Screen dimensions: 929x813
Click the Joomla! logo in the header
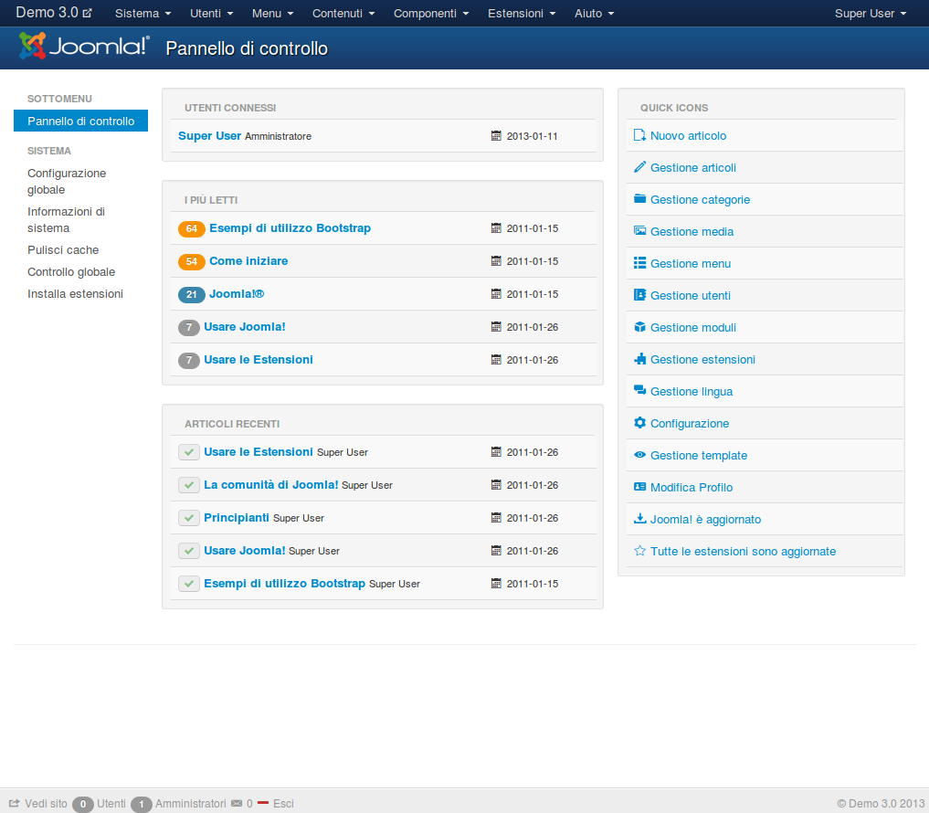tap(83, 47)
